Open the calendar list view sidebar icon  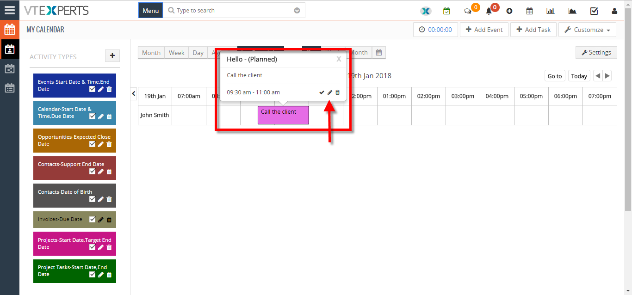tap(10, 88)
